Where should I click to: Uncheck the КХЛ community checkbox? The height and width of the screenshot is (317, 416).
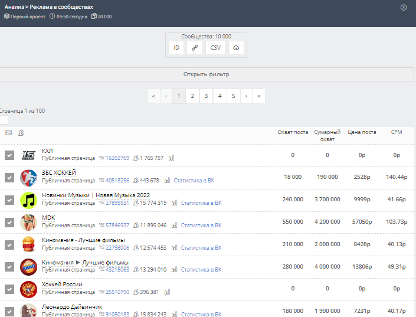point(9,155)
